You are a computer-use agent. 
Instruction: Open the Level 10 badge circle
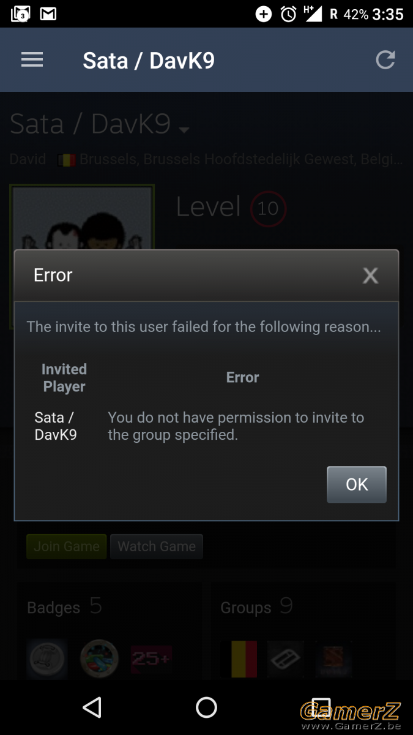tap(268, 209)
